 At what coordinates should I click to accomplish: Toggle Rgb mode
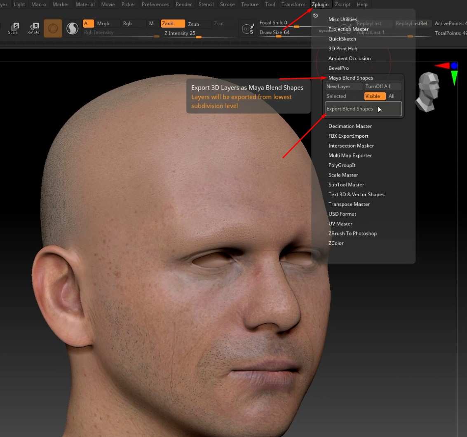pyautogui.click(x=127, y=23)
